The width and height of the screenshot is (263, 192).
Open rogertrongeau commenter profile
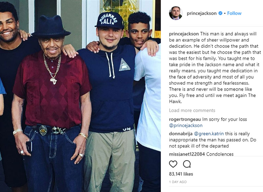click(x=185, y=119)
